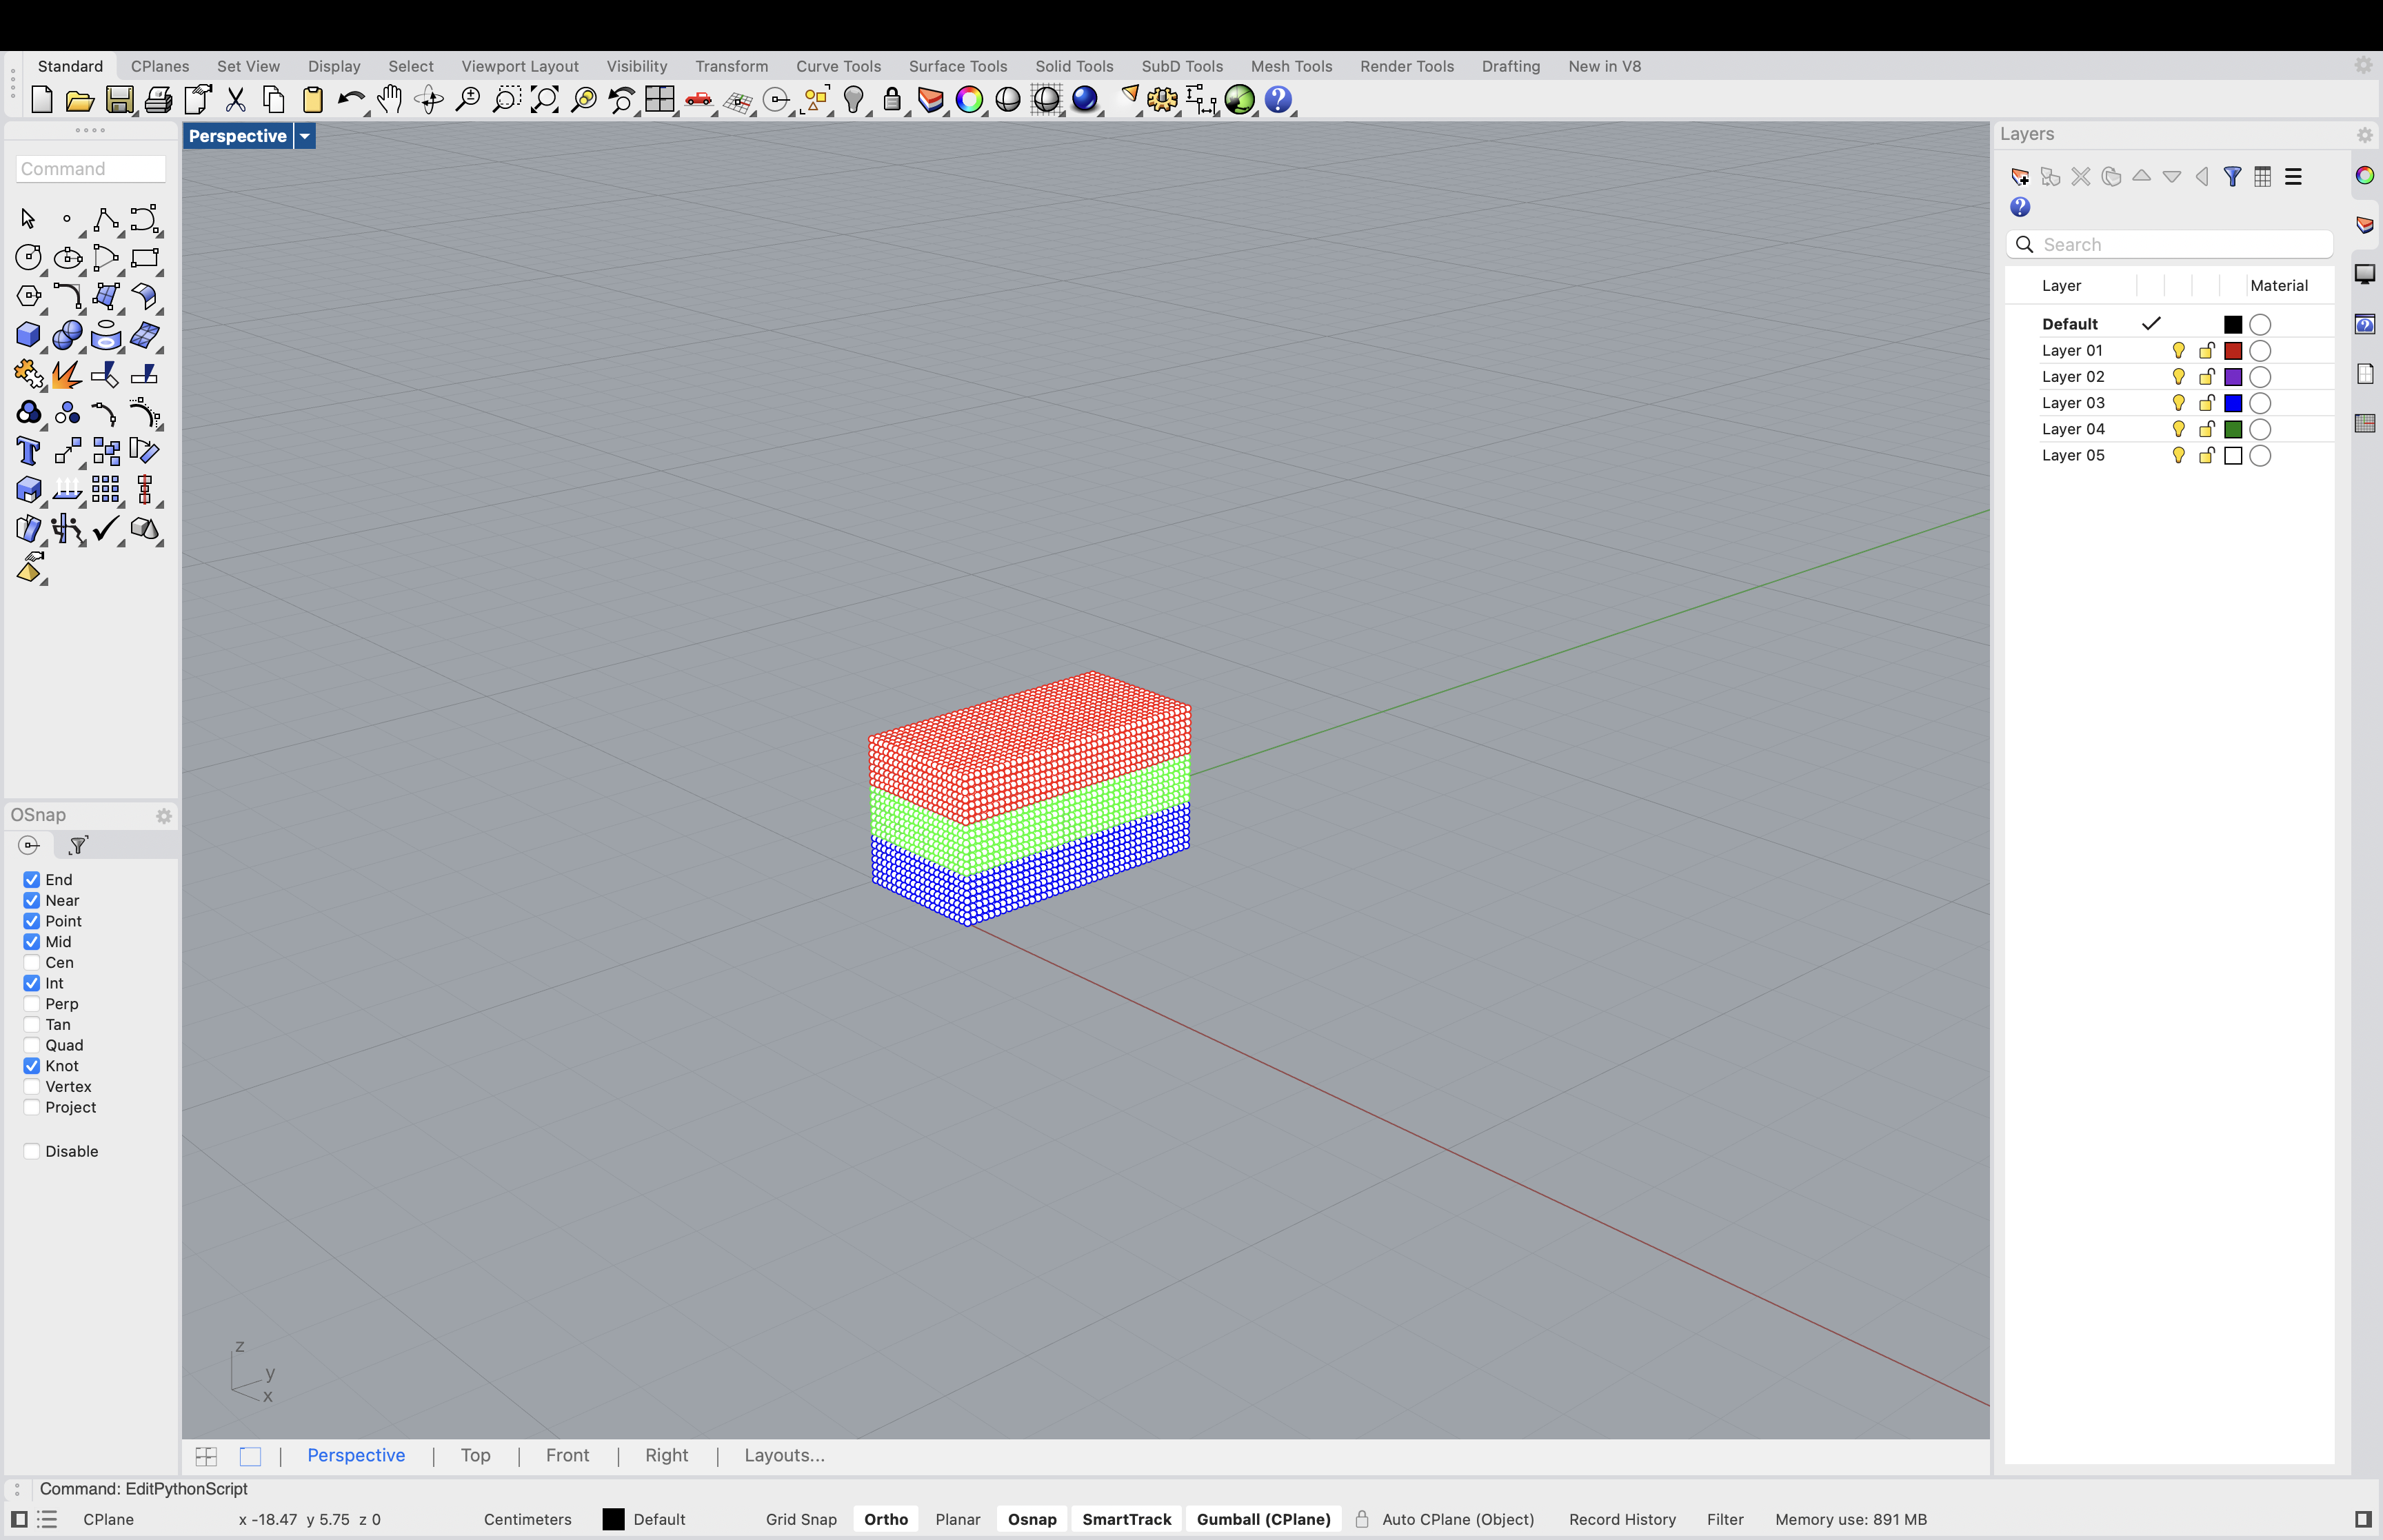
Task: Open the Solid Tools menu
Action: [x=1074, y=66]
